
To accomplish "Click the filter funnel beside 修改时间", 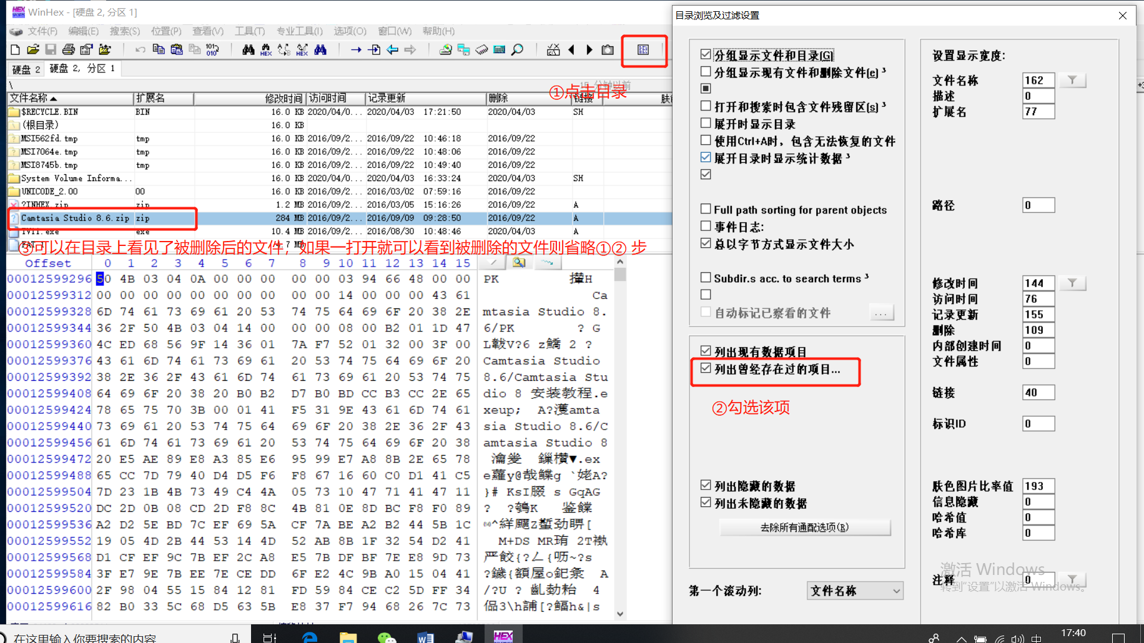I will 1073,283.
